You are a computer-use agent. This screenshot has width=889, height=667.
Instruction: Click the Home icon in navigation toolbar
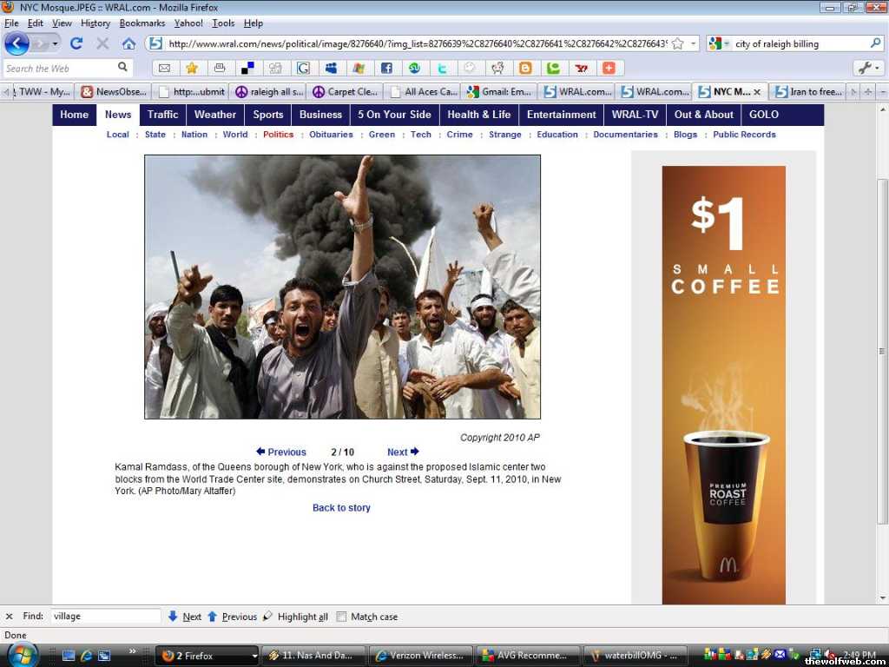coord(128,43)
